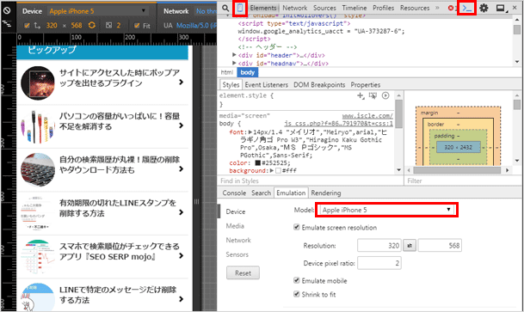Image resolution: width=524 pixels, height=312 pixels.
Task: Click the Find in Styles field
Action: [310, 180]
